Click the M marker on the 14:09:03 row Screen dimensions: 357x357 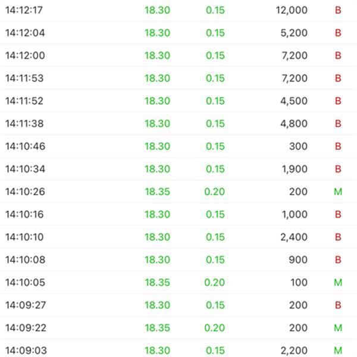pyautogui.click(x=338, y=350)
